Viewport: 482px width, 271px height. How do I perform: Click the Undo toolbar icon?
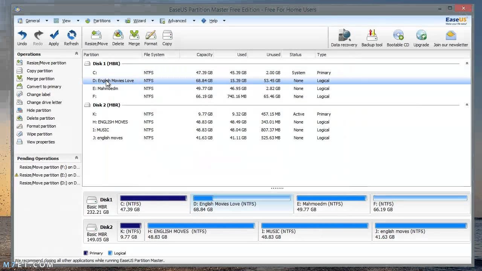point(22,38)
